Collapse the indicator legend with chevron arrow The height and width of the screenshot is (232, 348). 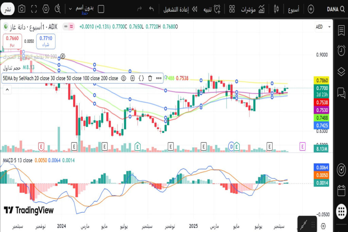pos(6,90)
